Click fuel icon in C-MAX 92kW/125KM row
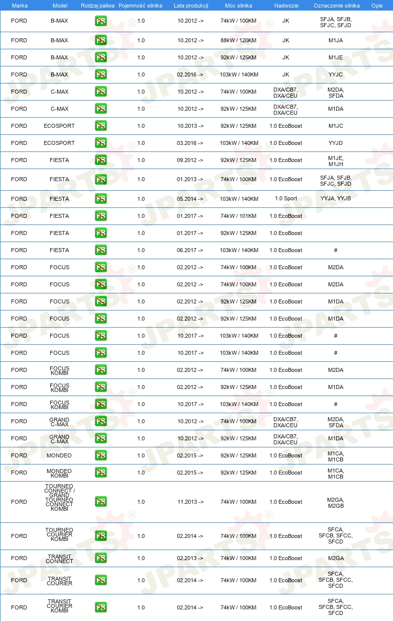This screenshot has width=393, height=621. (x=101, y=109)
